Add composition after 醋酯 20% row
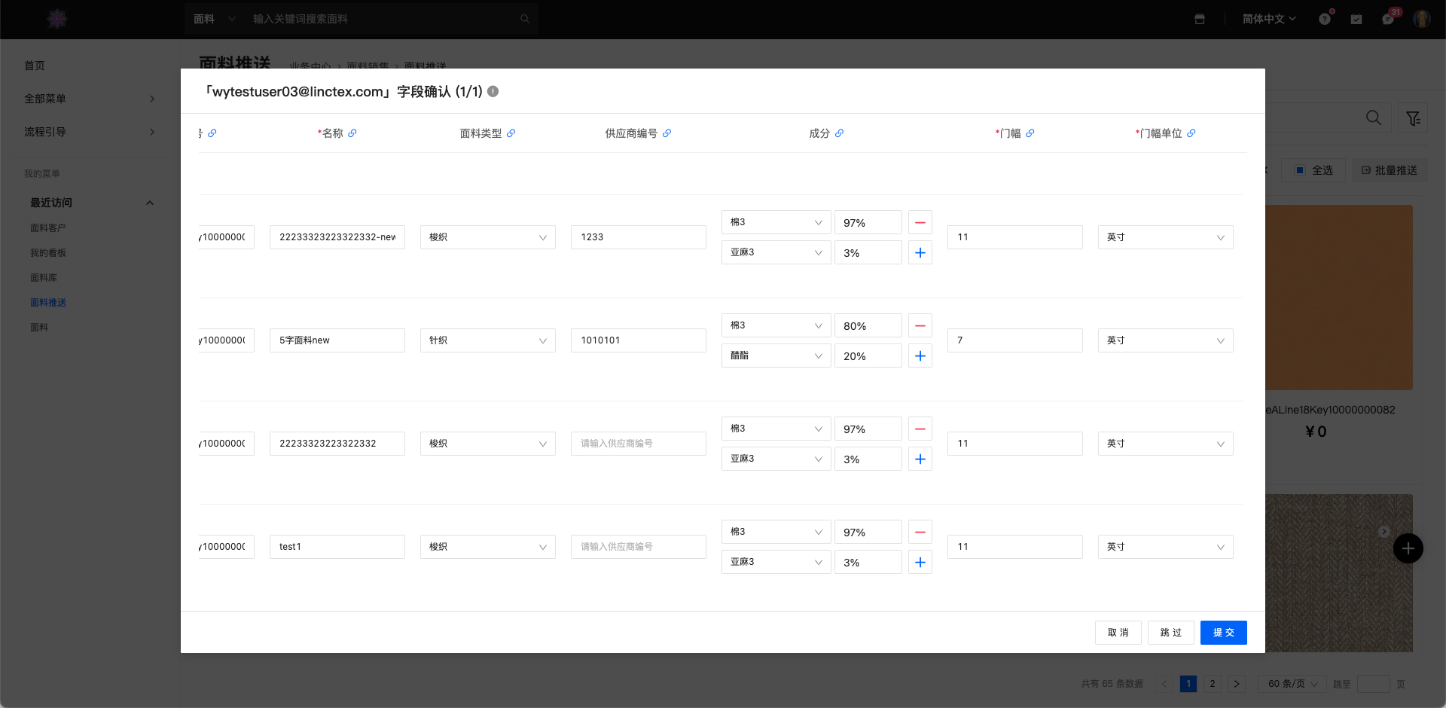This screenshot has width=1446, height=708. pyautogui.click(x=920, y=356)
